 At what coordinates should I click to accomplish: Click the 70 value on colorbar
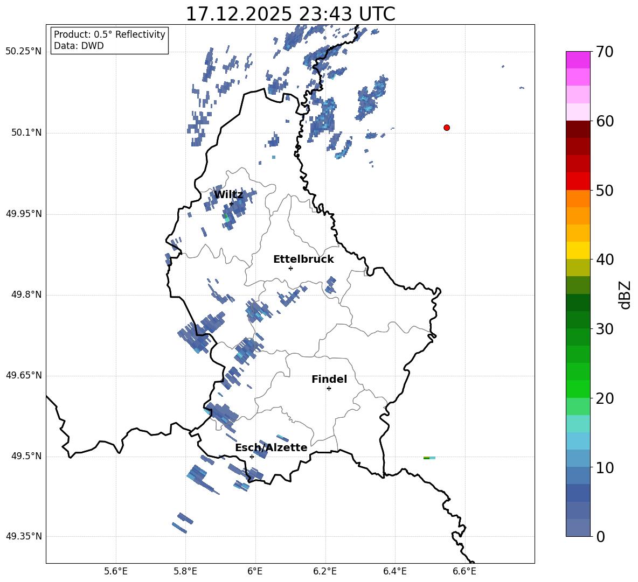coord(604,52)
